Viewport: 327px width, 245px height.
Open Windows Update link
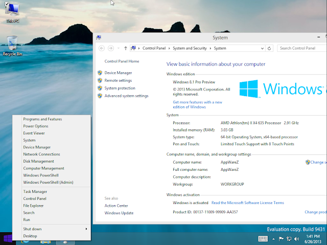(x=119, y=213)
